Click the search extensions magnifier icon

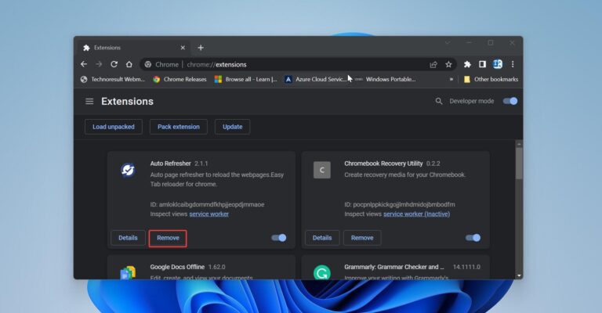[x=439, y=102]
